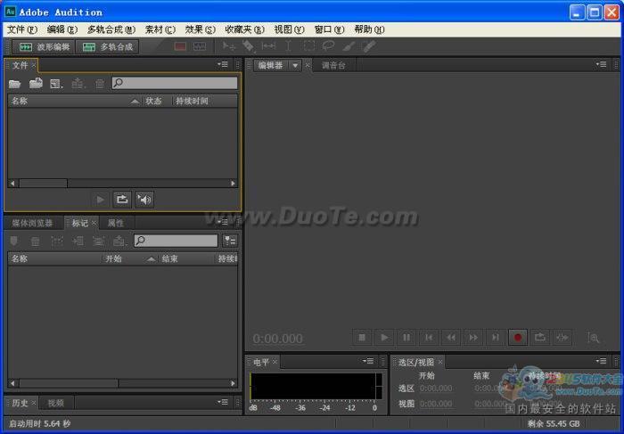Open marker display options button beside search
624x434 pixels.
tap(230, 241)
